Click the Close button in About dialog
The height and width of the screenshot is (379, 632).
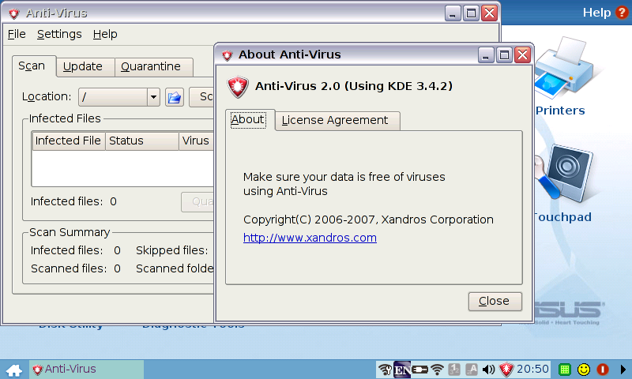click(x=495, y=302)
